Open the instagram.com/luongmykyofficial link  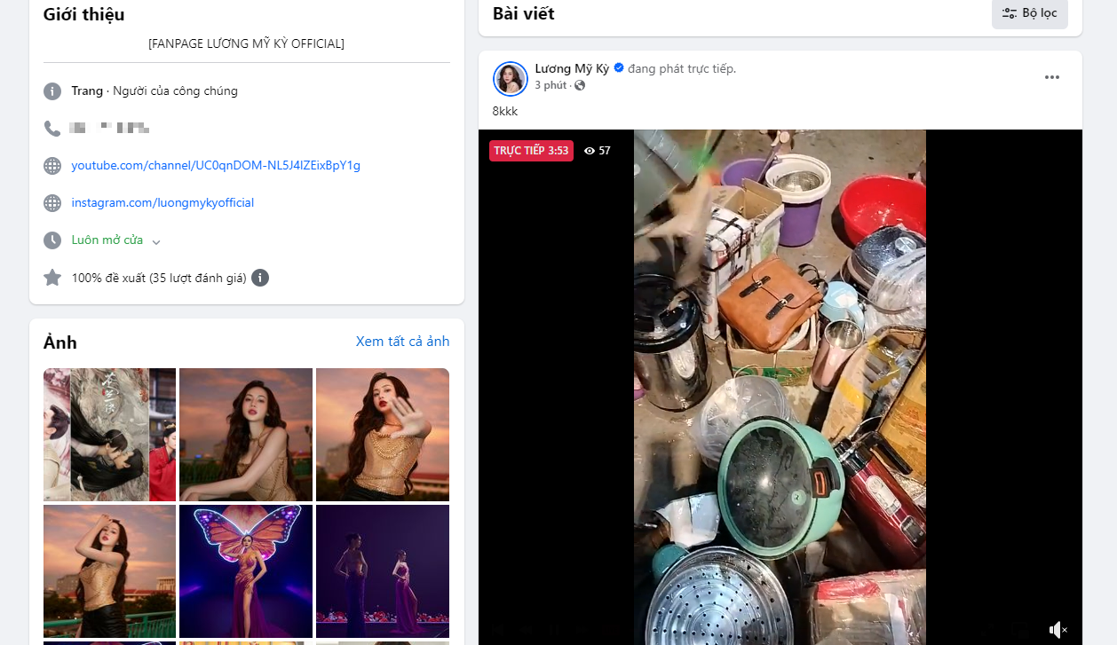point(162,202)
